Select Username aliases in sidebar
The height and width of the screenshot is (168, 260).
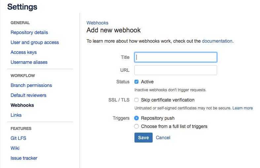click(29, 62)
